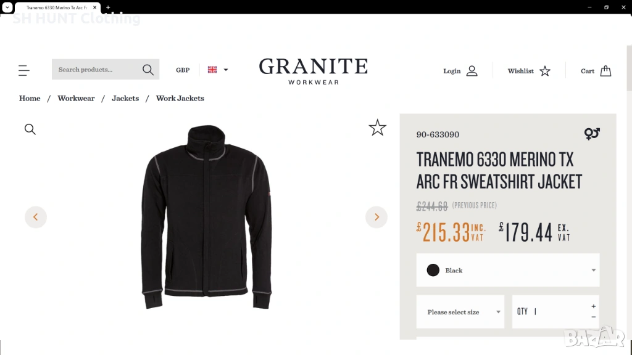The height and width of the screenshot is (355, 632).
Task: Open the hamburger navigation menu
Action: (x=24, y=70)
